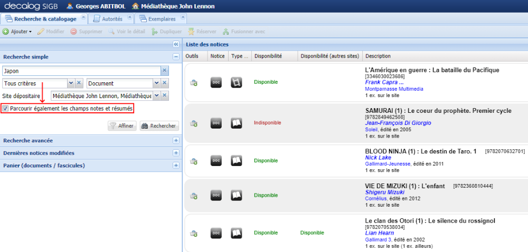Close the Recherche & catalogage tab

(x=83, y=18)
